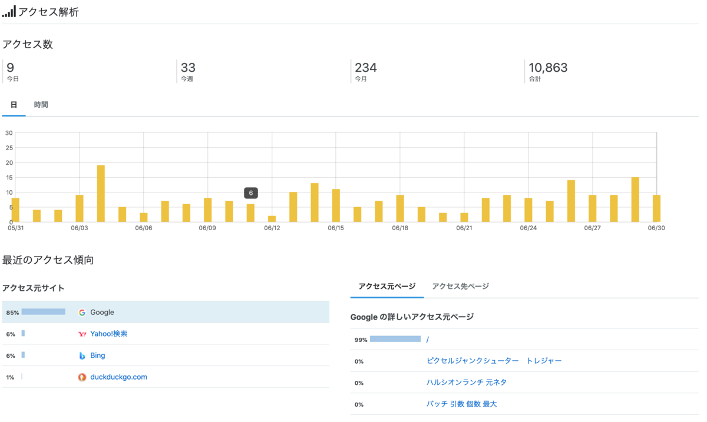Click the 最近のアクセス傾向 heading
707x422 pixels.
pyautogui.click(x=48, y=260)
